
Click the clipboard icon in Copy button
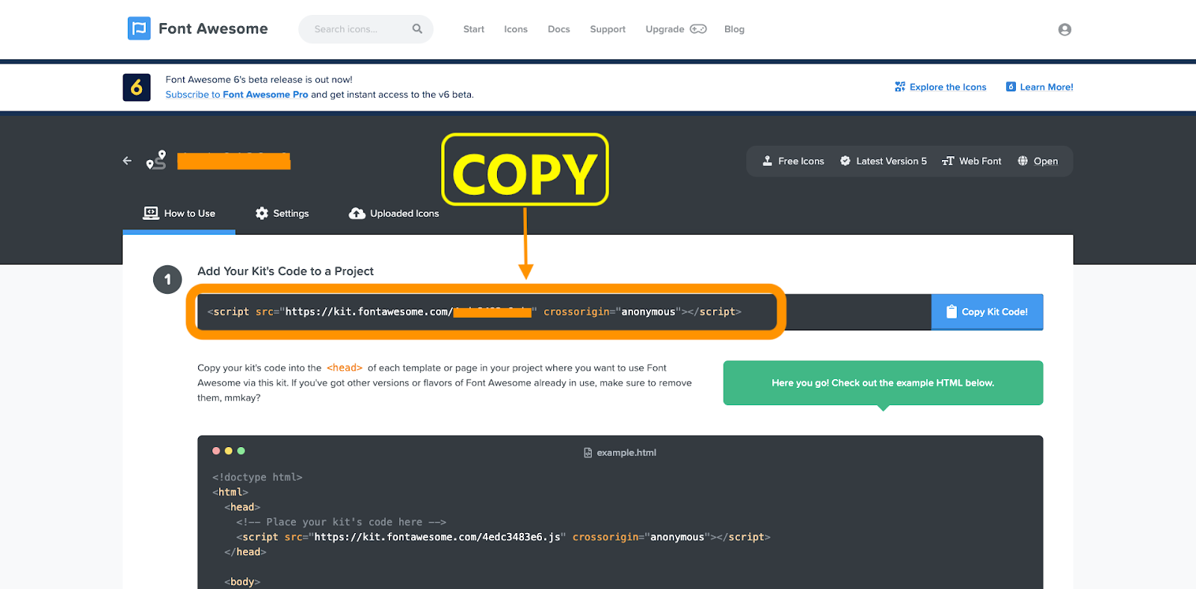pos(952,312)
